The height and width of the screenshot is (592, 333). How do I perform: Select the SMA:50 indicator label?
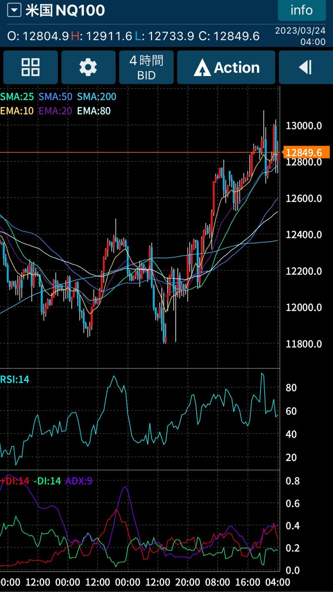[55, 97]
